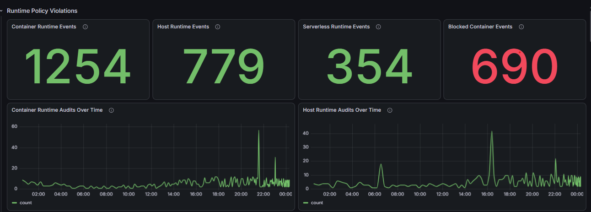The width and height of the screenshot is (591, 212).
Task: Click the 60 y-axis label in Container Audits chart
Action: (x=14, y=126)
